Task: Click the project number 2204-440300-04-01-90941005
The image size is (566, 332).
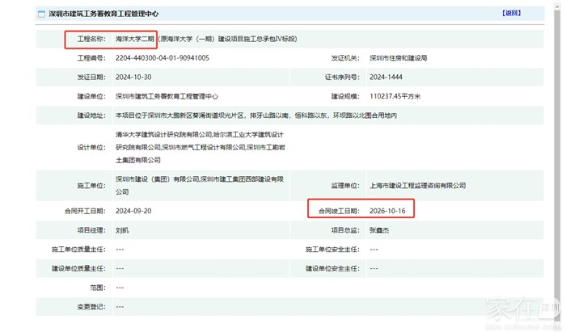Action: pos(163,58)
